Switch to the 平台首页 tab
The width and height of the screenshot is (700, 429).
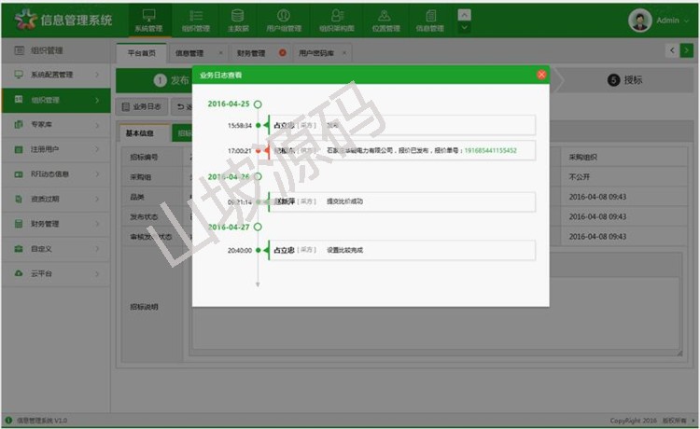142,53
